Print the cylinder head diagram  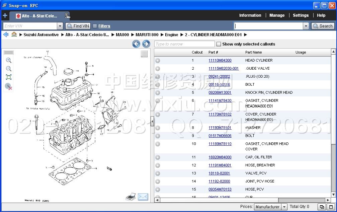point(131,197)
